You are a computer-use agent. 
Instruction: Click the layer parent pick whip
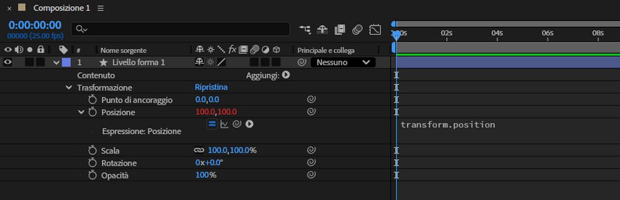tap(302, 62)
